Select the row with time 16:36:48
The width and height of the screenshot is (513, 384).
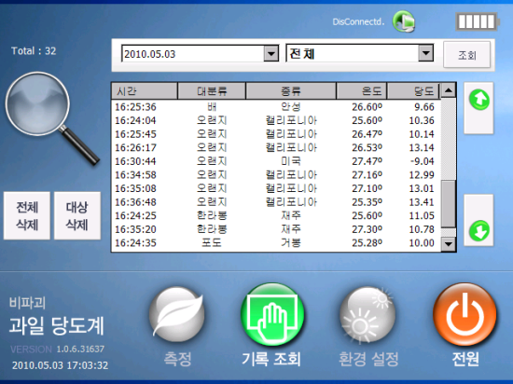click(x=276, y=202)
